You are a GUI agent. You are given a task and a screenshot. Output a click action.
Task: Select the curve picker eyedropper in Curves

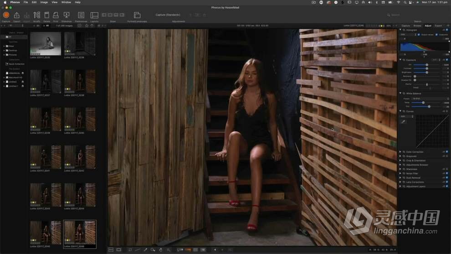pyautogui.click(x=403, y=122)
